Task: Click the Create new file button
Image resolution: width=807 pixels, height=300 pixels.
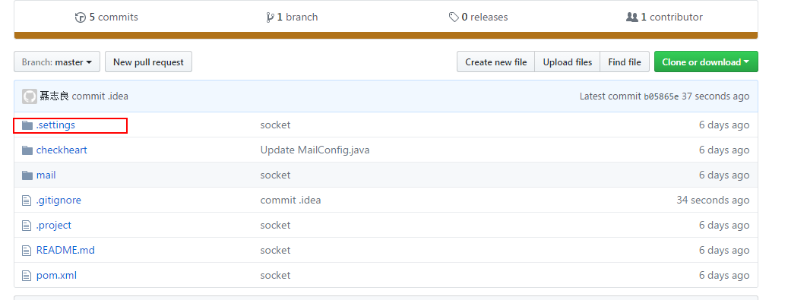Action: (x=495, y=62)
